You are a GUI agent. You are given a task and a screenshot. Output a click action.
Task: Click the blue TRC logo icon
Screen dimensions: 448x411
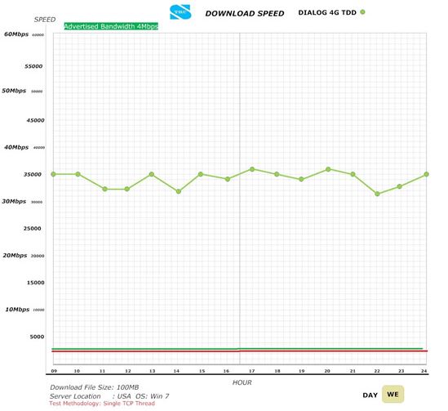coord(180,12)
